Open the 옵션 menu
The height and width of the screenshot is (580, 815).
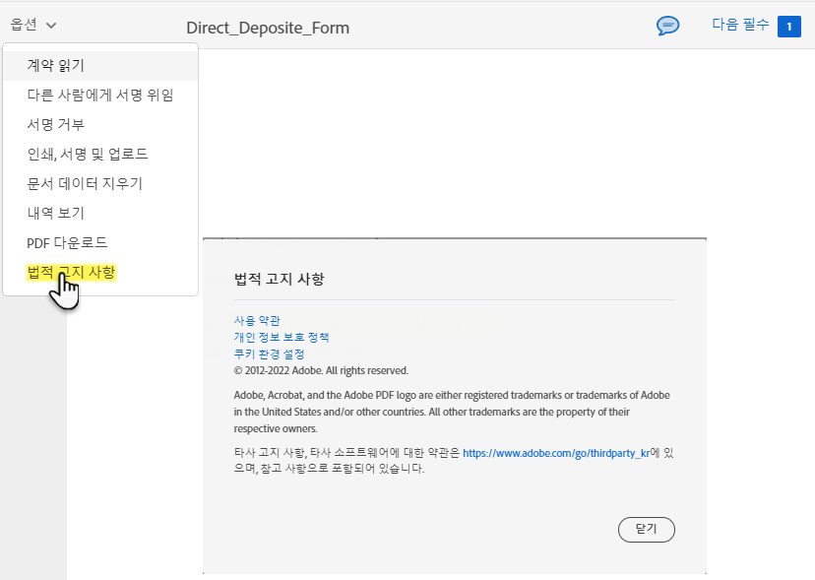pos(24,24)
